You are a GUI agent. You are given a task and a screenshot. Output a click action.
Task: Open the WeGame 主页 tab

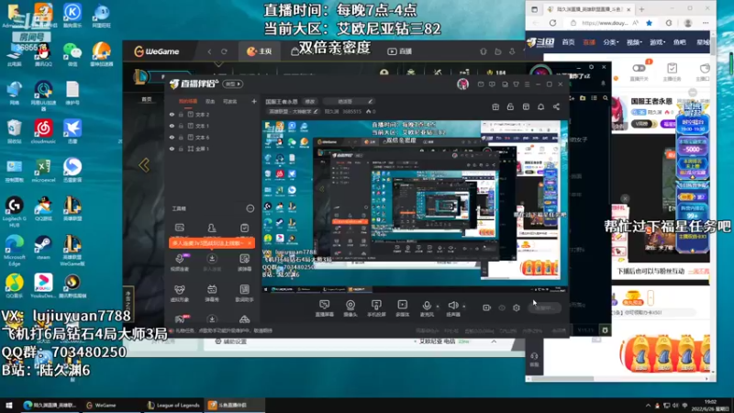(259, 51)
